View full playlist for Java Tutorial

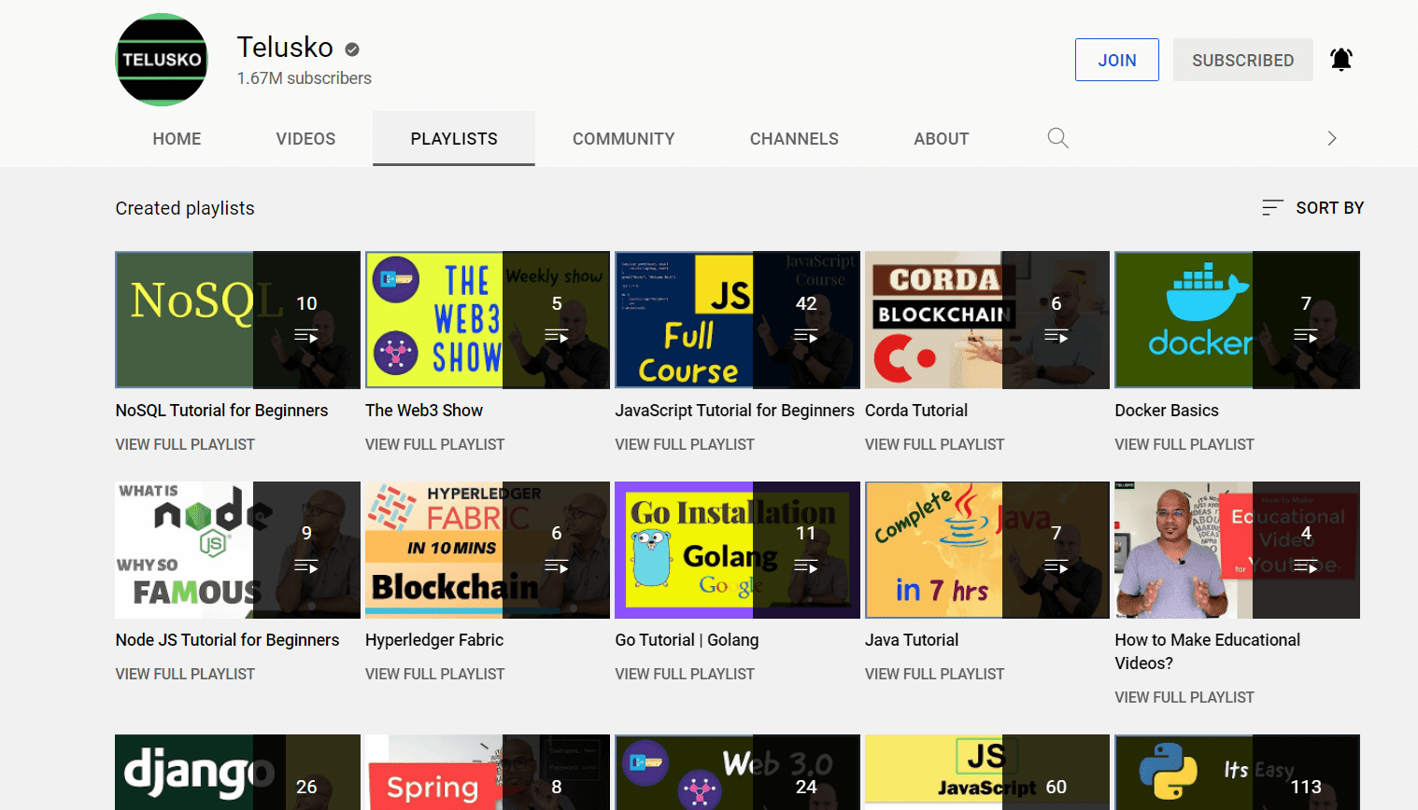click(x=935, y=674)
